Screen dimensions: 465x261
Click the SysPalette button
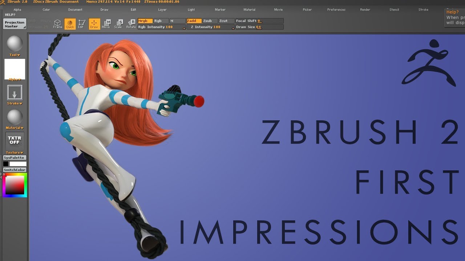(15, 158)
